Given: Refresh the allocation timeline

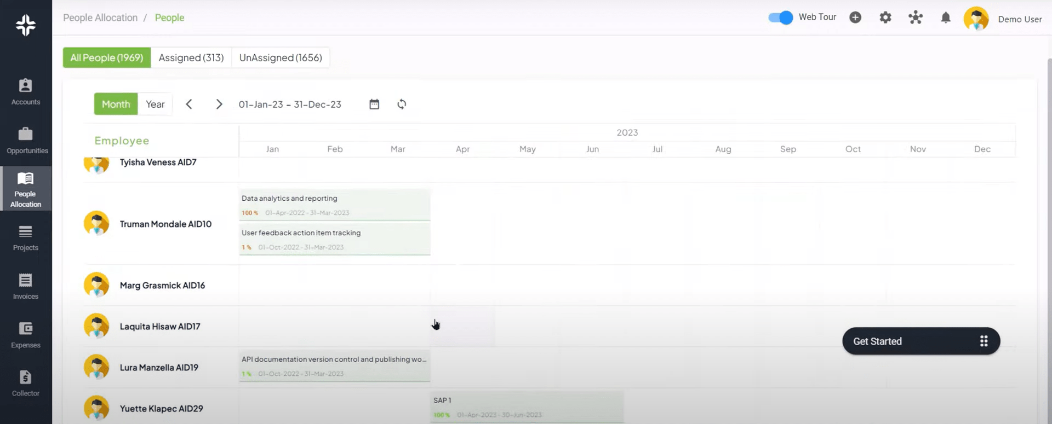Looking at the screenshot, I should (x=402, y=104).
